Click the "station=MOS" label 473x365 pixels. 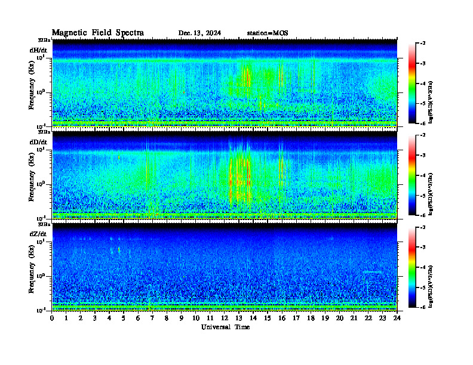point(268,33)
